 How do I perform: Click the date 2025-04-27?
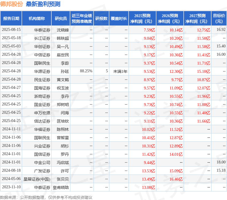tap(11, 88)
